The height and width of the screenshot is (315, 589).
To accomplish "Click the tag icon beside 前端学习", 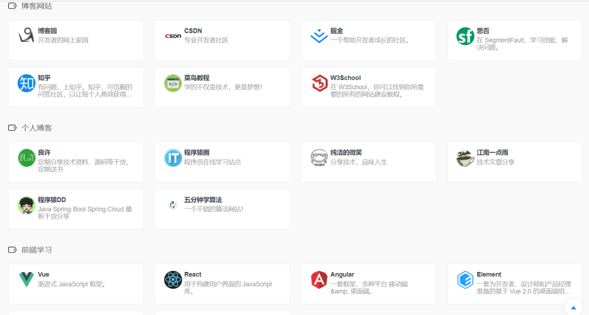I will point(13,250).
